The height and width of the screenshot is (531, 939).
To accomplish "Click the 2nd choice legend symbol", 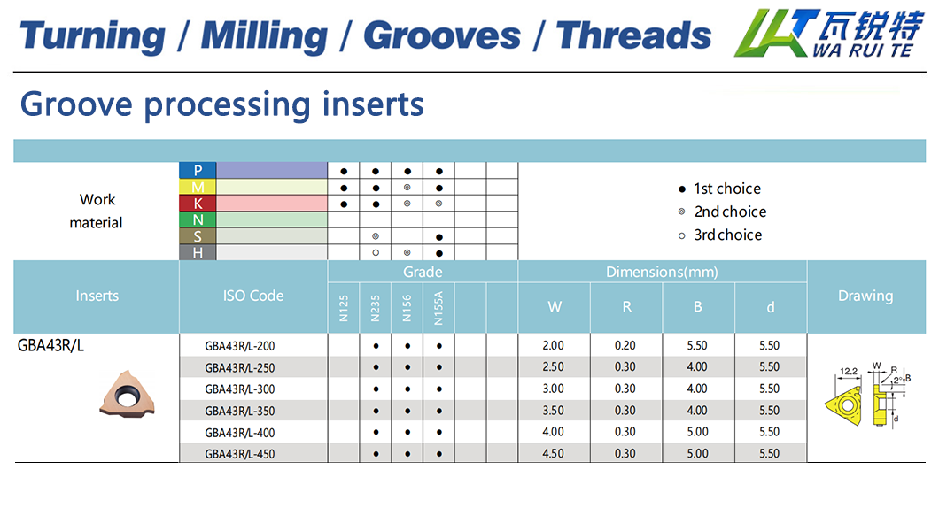I will 681,212.
